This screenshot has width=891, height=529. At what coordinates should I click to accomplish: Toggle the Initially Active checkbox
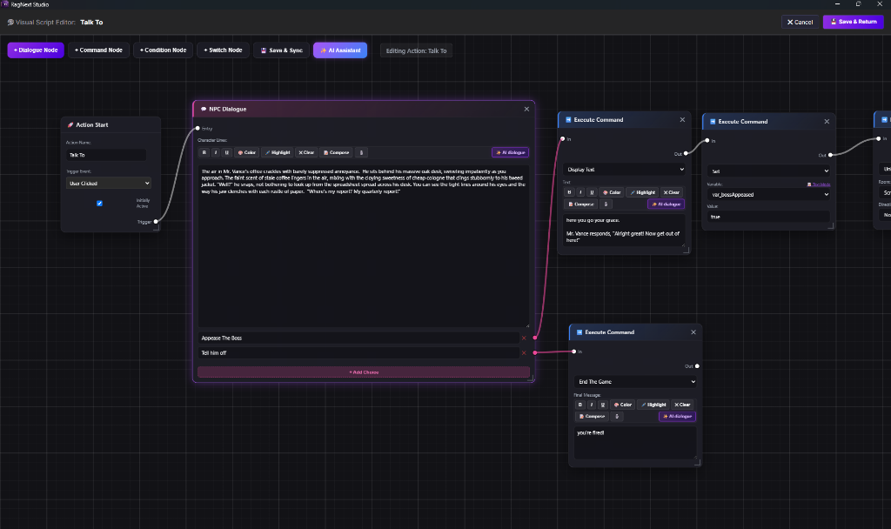pyautogui.click(x=99, y=204)
